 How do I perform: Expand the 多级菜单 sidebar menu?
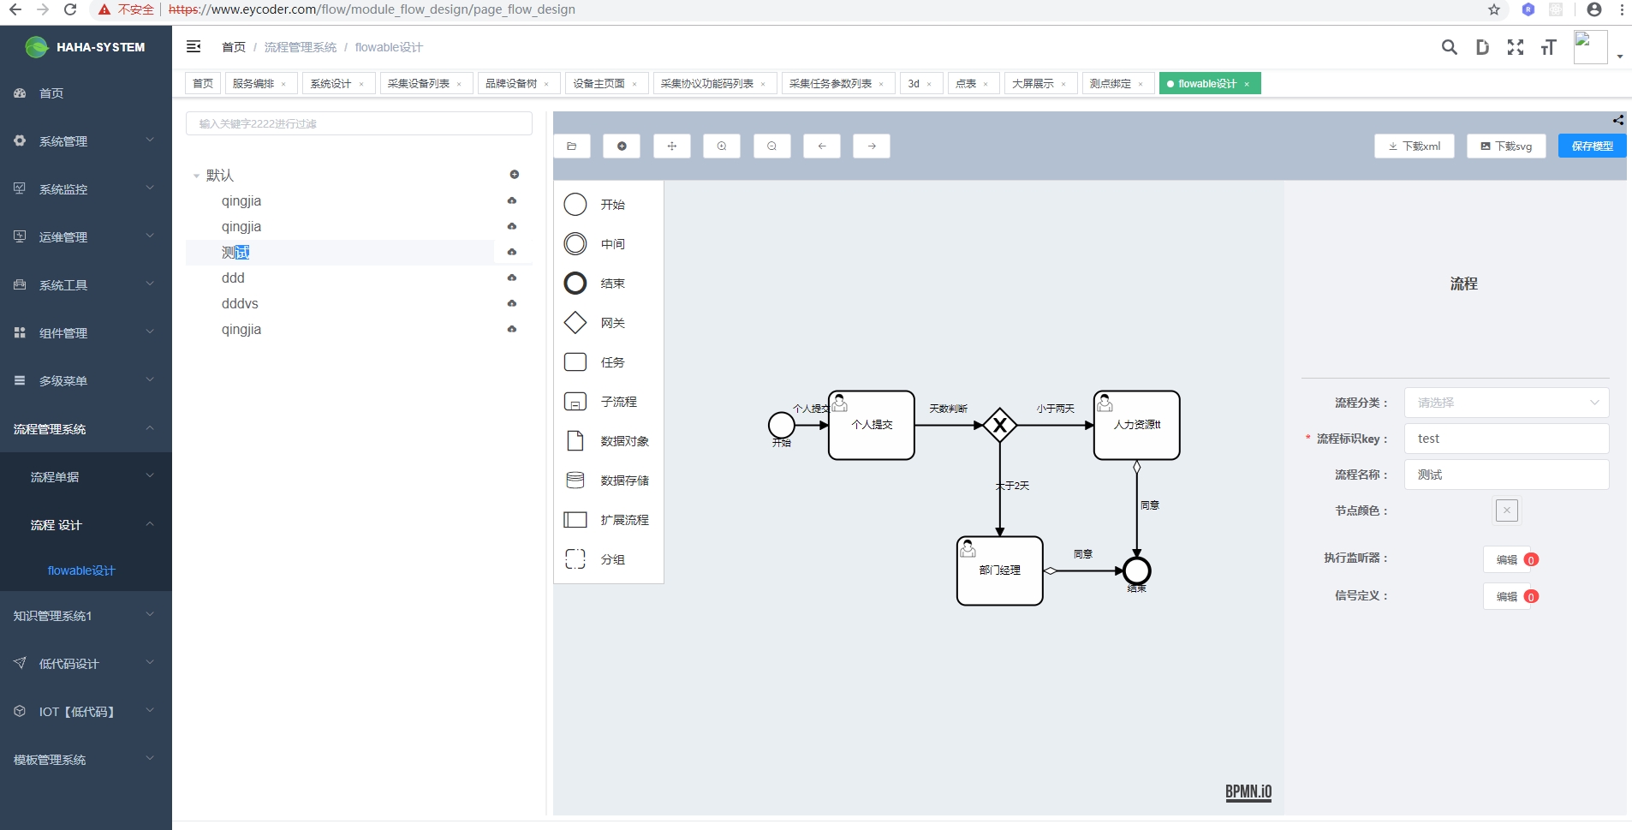(x=86, y=381)
